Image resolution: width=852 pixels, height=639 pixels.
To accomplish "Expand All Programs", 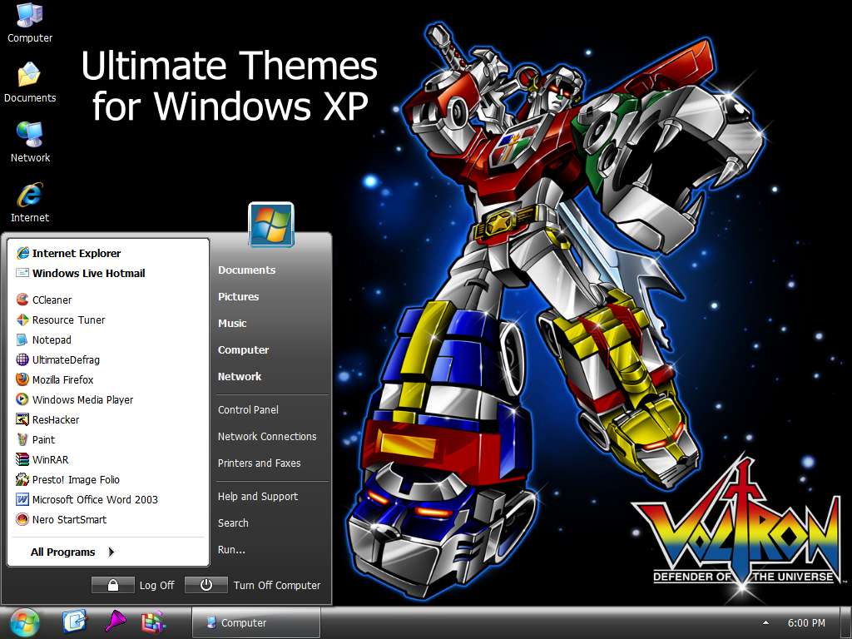I will click(64, 552).
